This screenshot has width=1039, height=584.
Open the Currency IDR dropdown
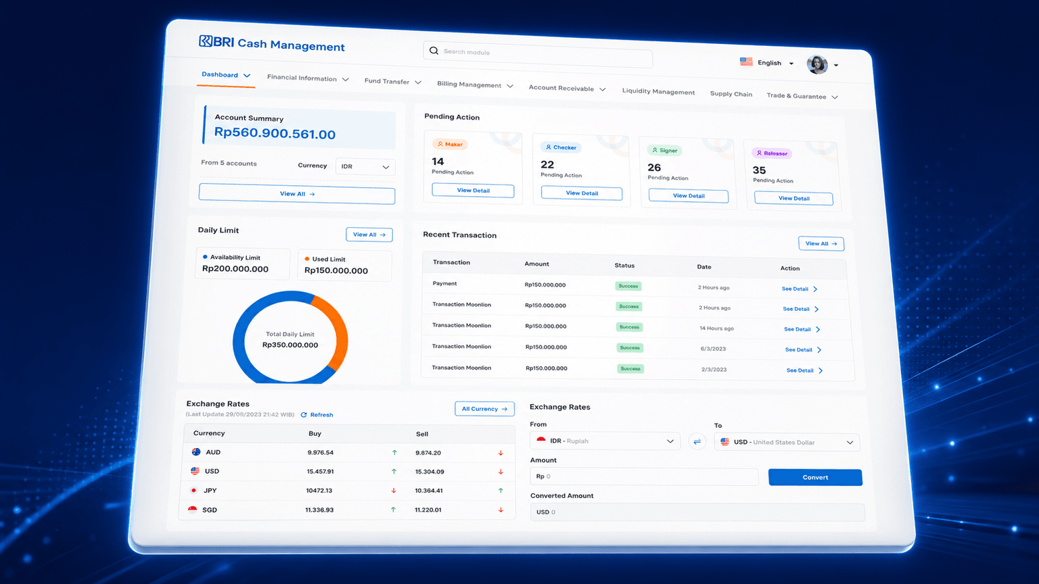pyautogui.click(x=365, y=166)
